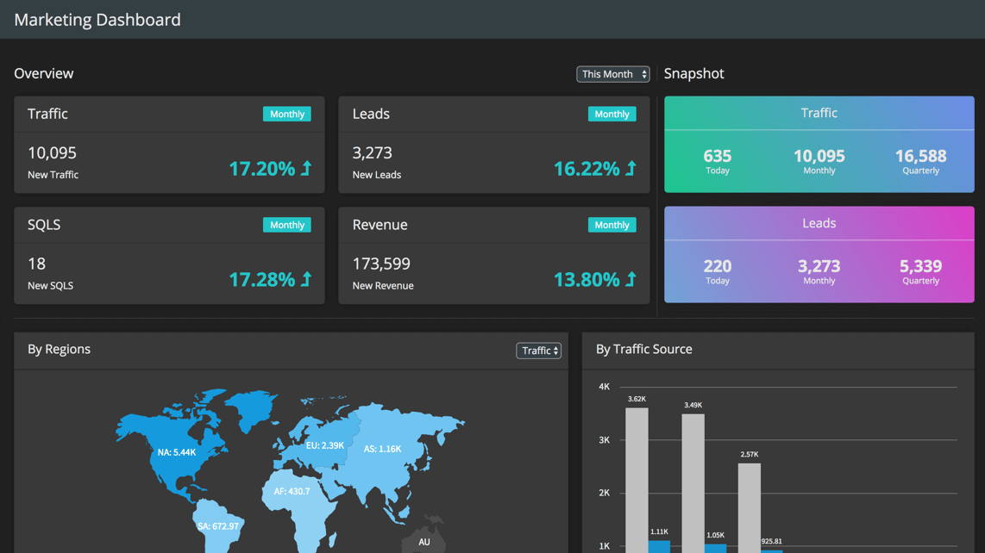Click the 3.62K gray bar in chart
Viewport: 985px width, 553px height.
(637, 480)
